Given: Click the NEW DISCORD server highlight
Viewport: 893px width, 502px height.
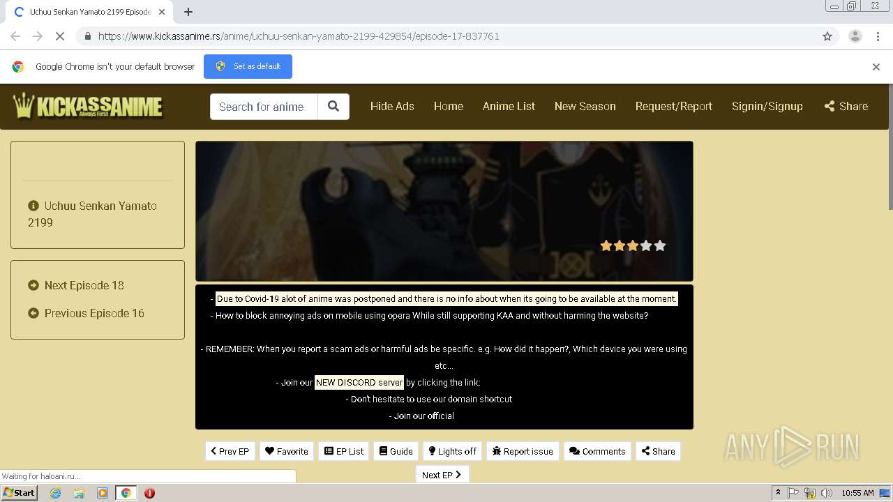Looking at the screenshot, I should point(359,382).
